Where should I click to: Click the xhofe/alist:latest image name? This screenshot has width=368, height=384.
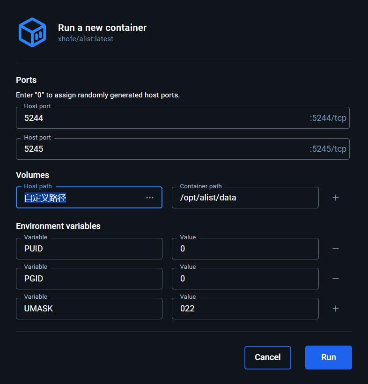(x=86, y=39)
